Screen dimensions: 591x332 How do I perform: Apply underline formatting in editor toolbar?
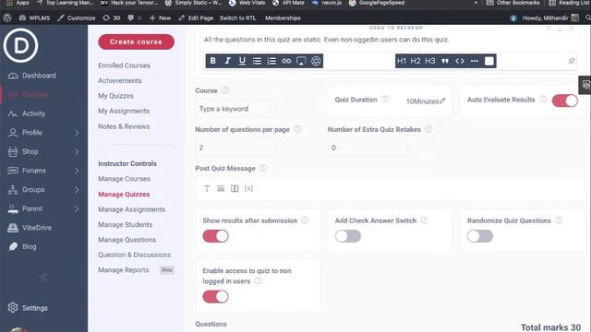[242, 61]
